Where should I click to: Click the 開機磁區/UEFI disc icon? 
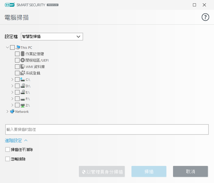(22, 60)
